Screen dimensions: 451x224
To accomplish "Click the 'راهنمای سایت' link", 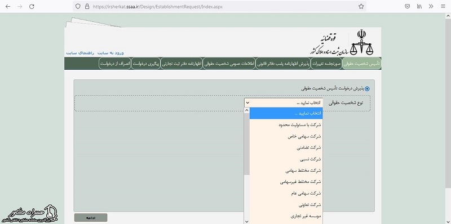I will (80, 53).
